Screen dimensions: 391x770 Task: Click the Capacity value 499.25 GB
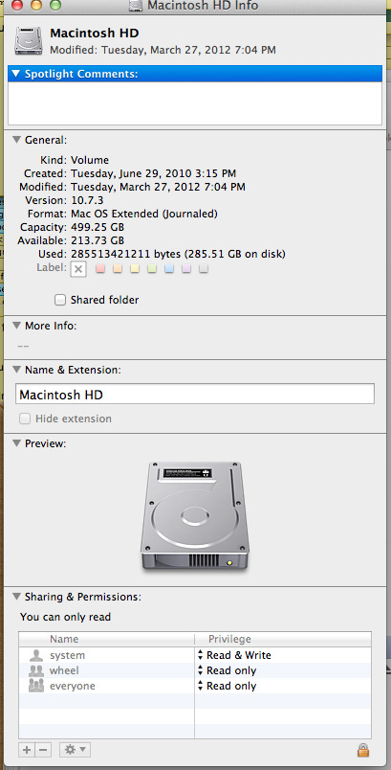pyautogui.click(x=98, y=227)
